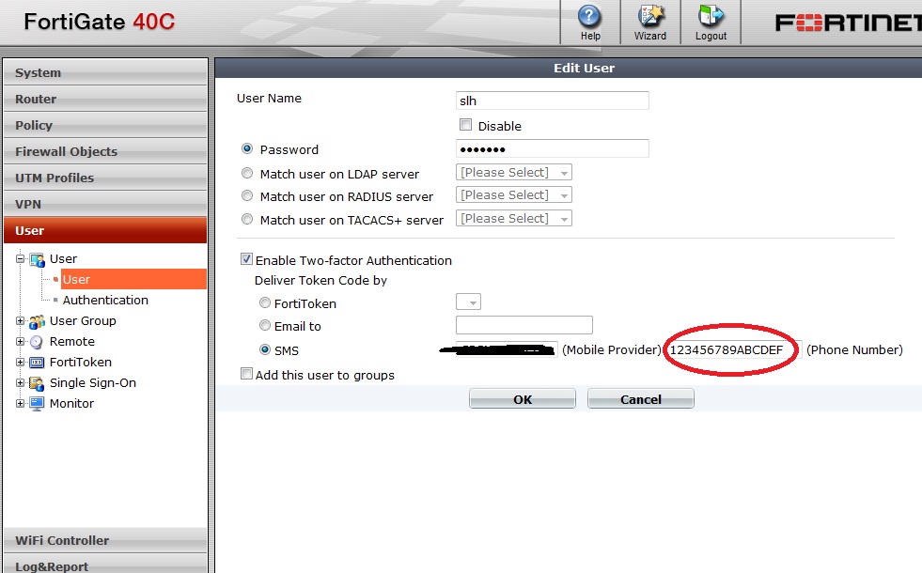Click the User Name input field
The image size is (922, 573).
click(x=552, y=101)
